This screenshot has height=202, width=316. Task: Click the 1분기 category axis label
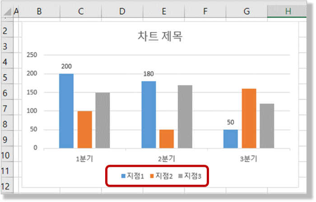pyautogui.click(x=84, y=159)
